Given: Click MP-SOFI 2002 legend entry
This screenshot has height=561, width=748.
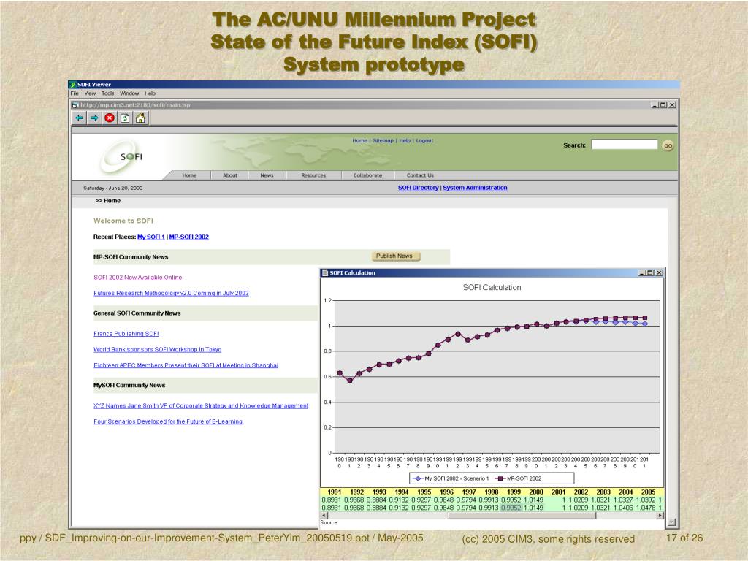Looking at the screenshot, I should point(519,478).
